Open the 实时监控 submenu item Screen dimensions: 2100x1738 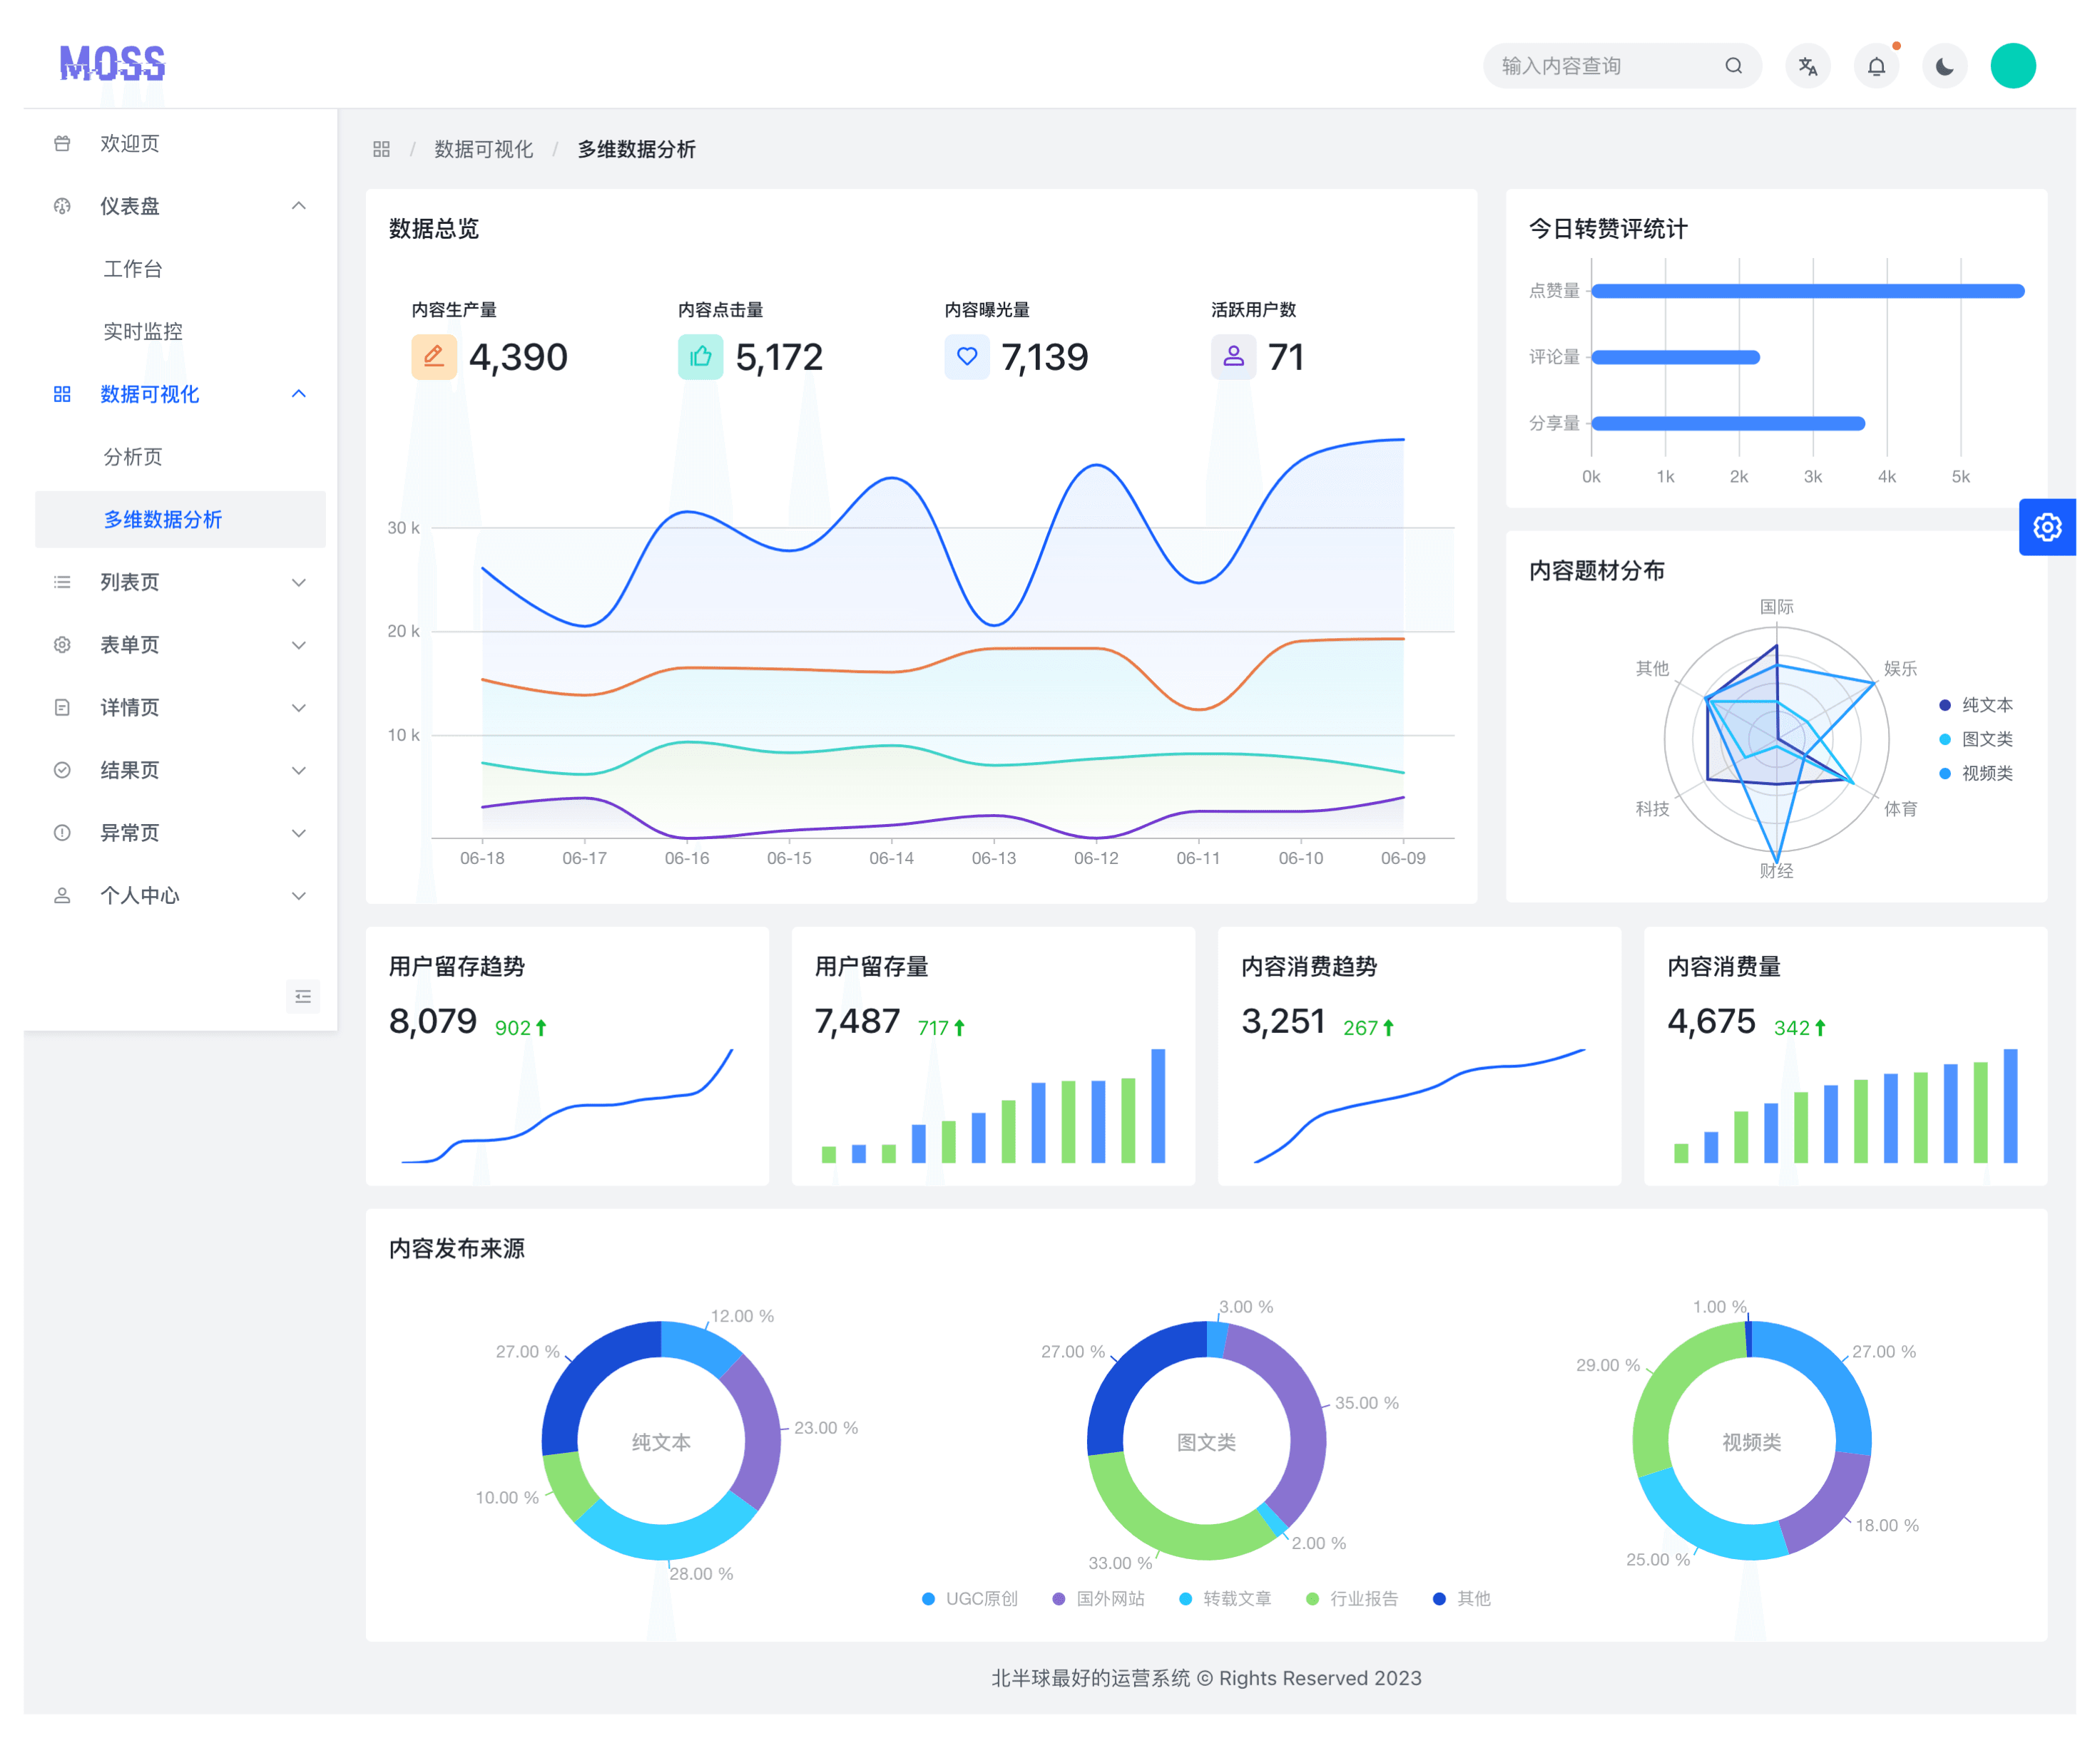pos(180,331)
